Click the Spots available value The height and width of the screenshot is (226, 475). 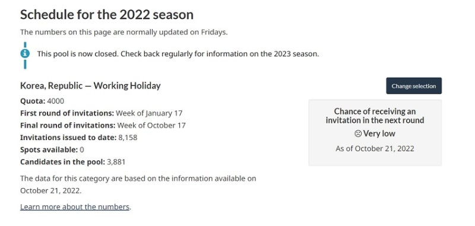(82, 149)
